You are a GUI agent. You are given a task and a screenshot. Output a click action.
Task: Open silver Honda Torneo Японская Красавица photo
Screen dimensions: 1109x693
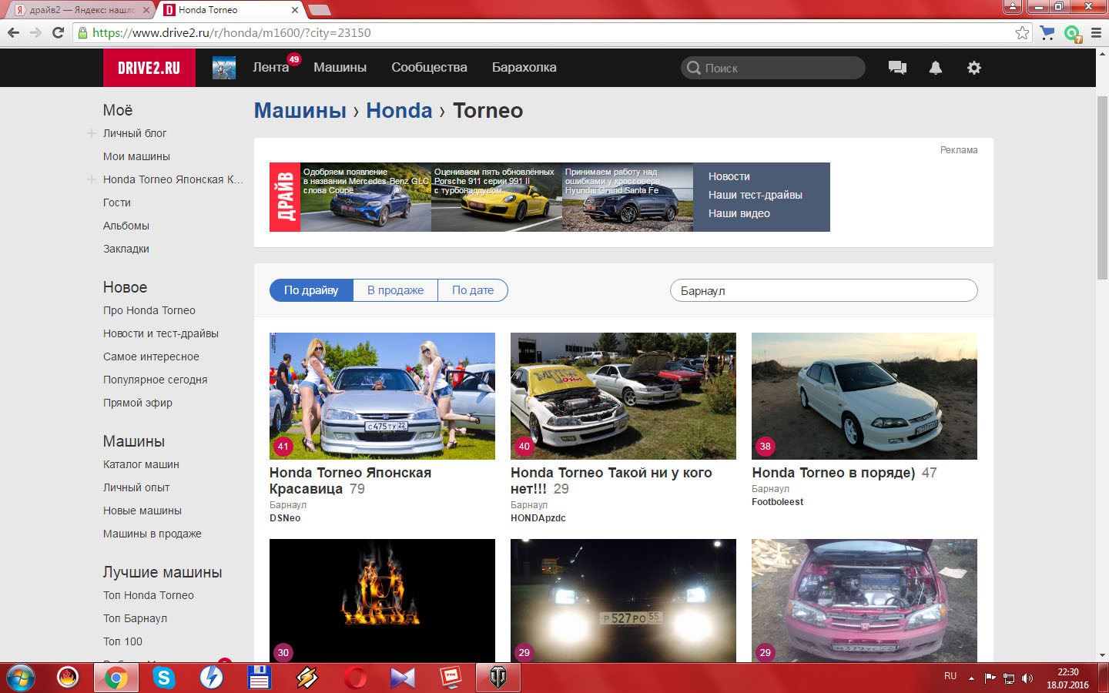point(382,396)
